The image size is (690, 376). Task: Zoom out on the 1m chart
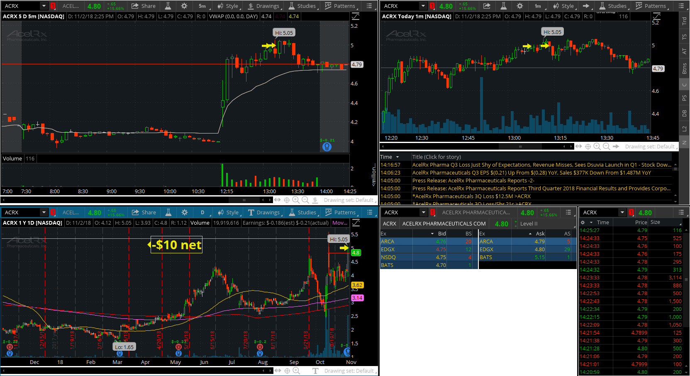[x=606, y=146]
